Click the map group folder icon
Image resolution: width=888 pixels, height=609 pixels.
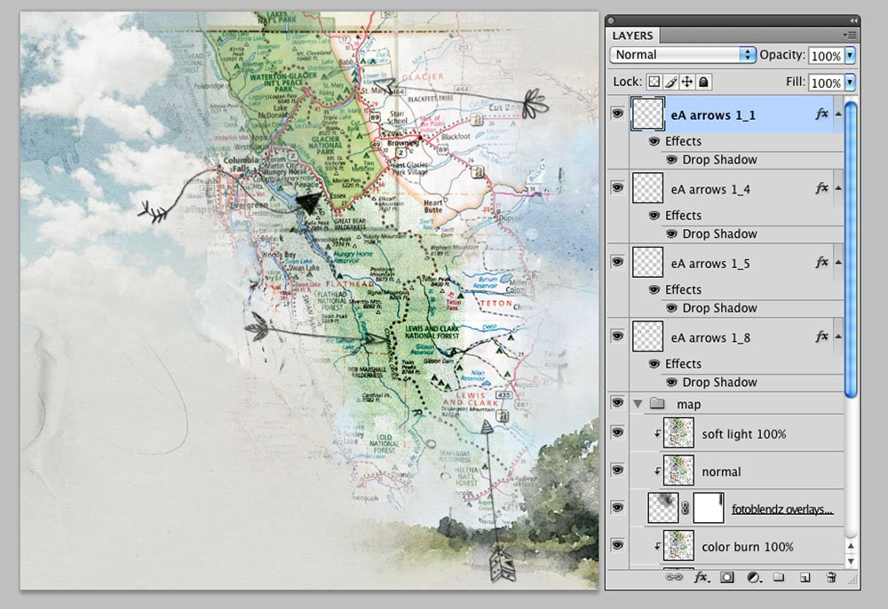point(657,403)
